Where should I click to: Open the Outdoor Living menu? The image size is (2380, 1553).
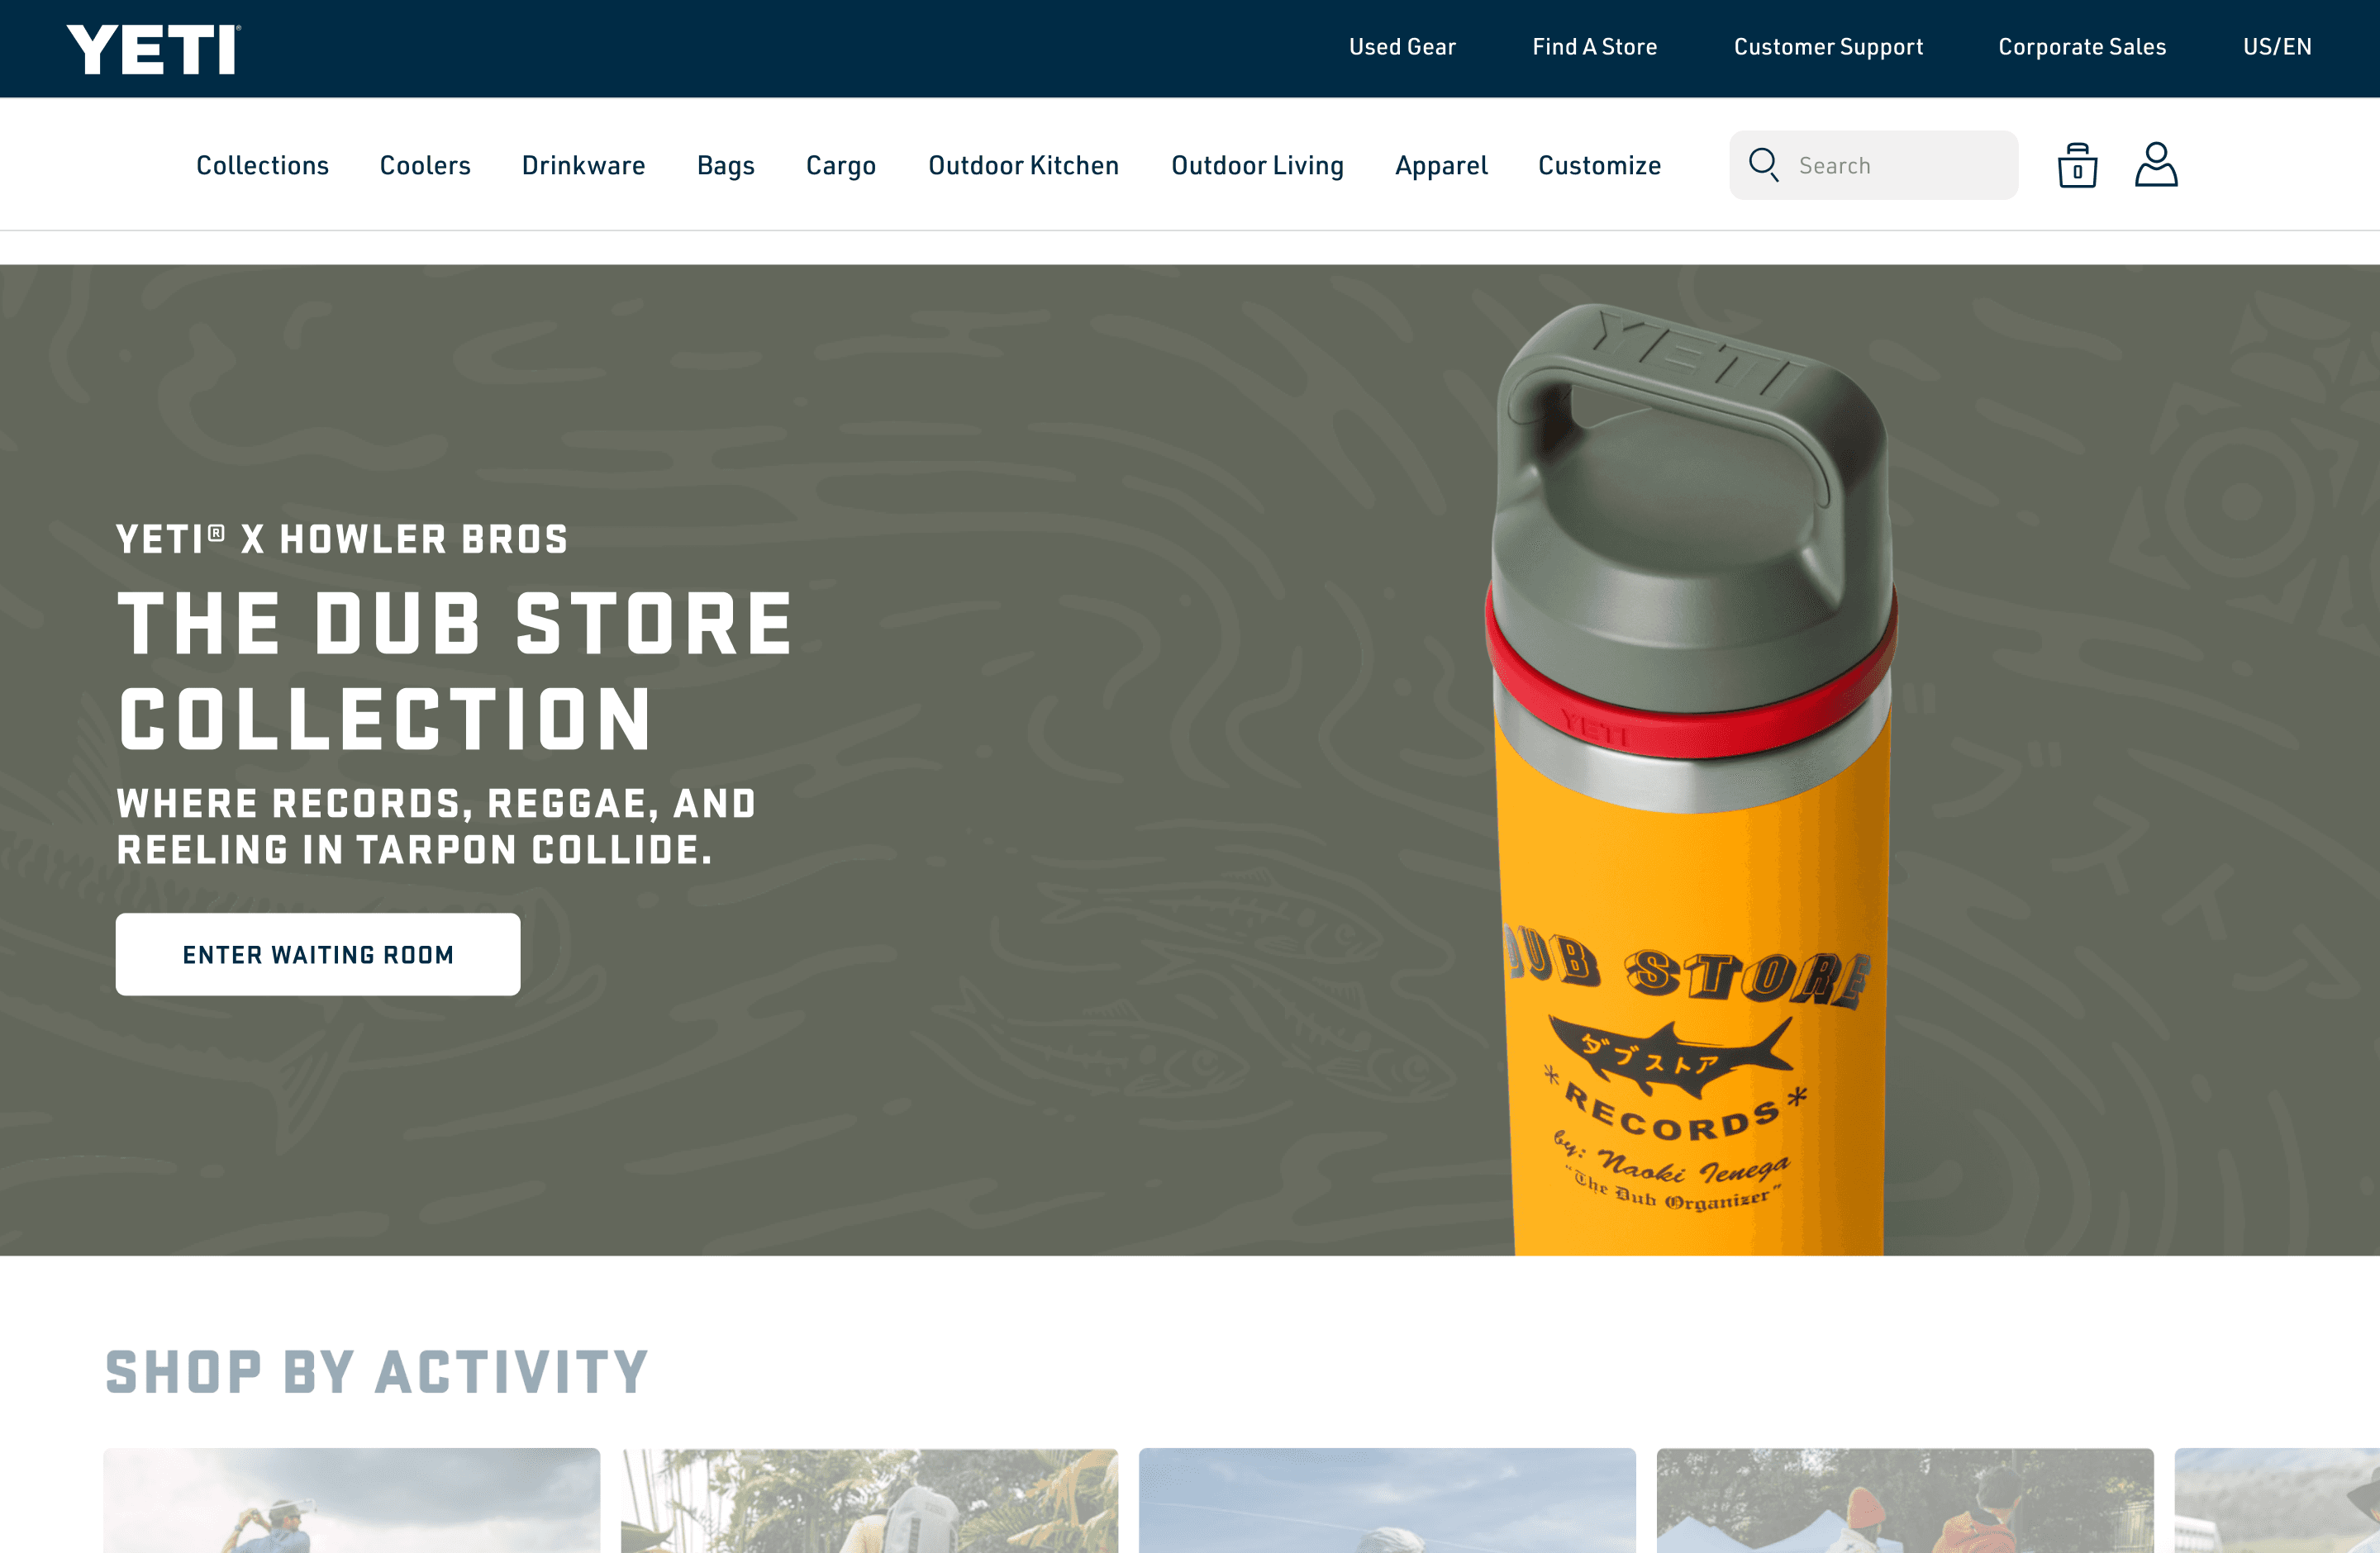tap(1257, 166)
